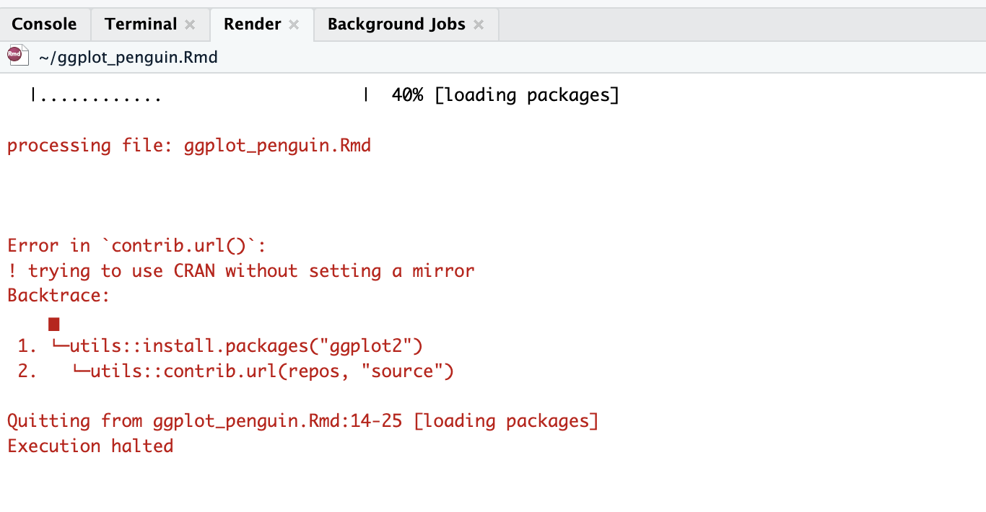Click the 'Backtrace:' label
Screen dimensions: 986x512
tap(58, 296)
